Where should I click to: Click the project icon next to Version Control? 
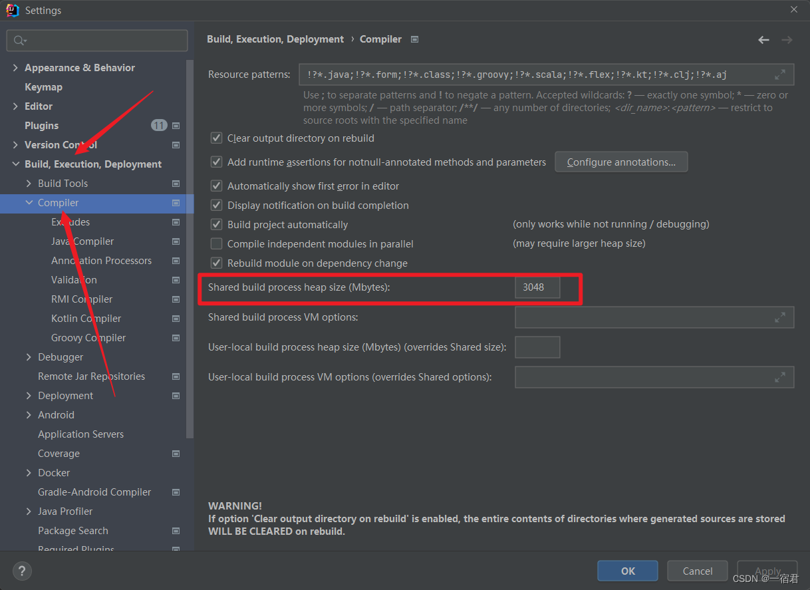point(176,145)
